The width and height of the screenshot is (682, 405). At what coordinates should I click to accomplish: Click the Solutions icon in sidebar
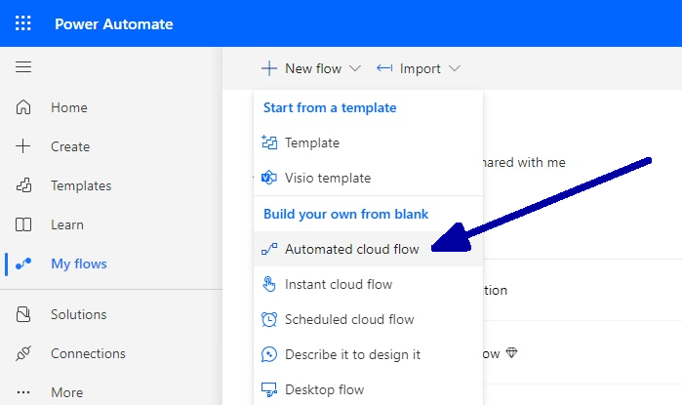(x=23, y=314)
